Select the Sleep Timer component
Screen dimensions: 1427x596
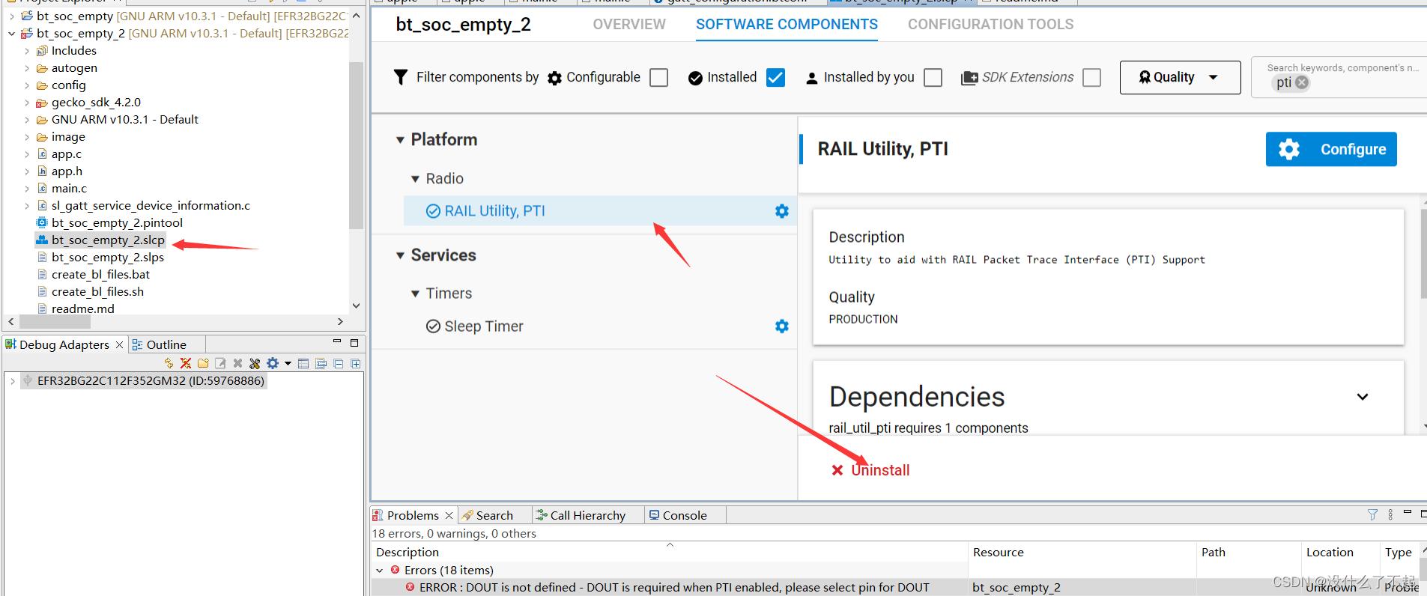483,326
